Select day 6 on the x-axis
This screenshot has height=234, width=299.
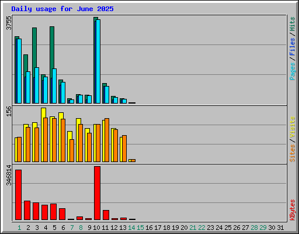pos(63,228)
